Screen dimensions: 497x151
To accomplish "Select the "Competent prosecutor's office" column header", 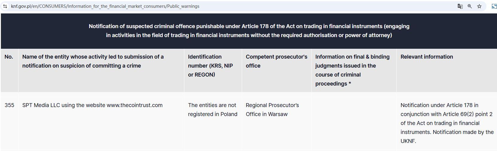I will click(276, 61).
